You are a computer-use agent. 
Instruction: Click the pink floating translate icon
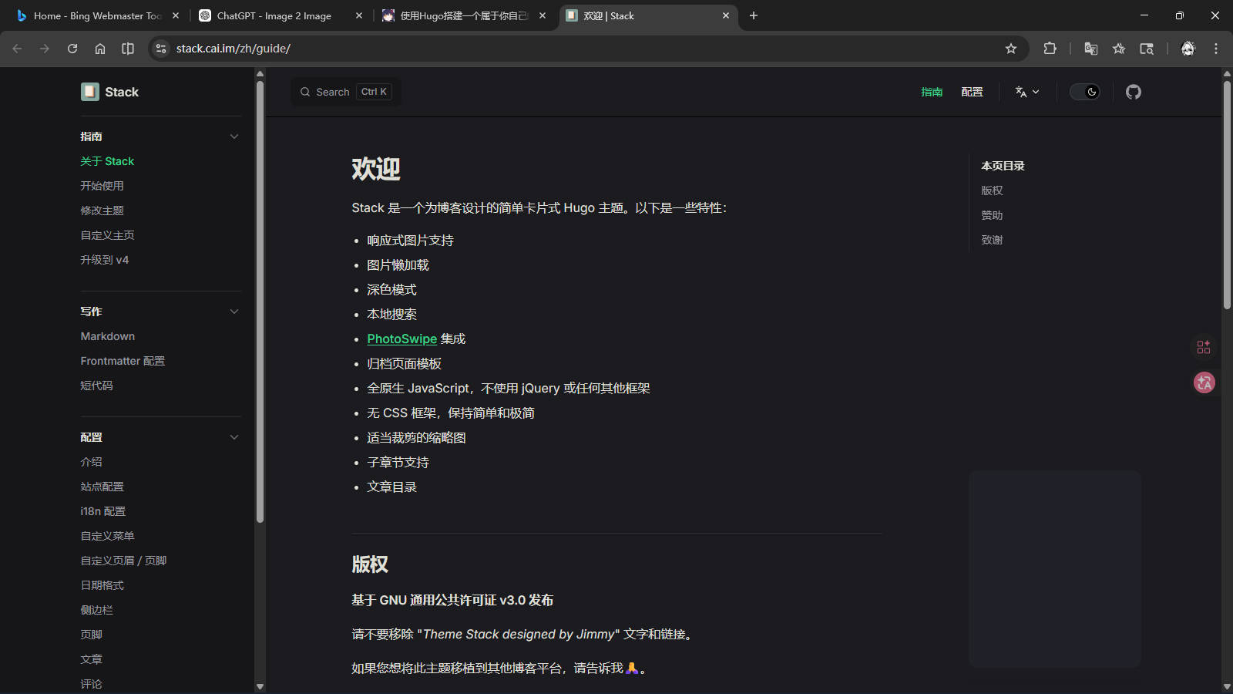click(x=1204, y=382)
